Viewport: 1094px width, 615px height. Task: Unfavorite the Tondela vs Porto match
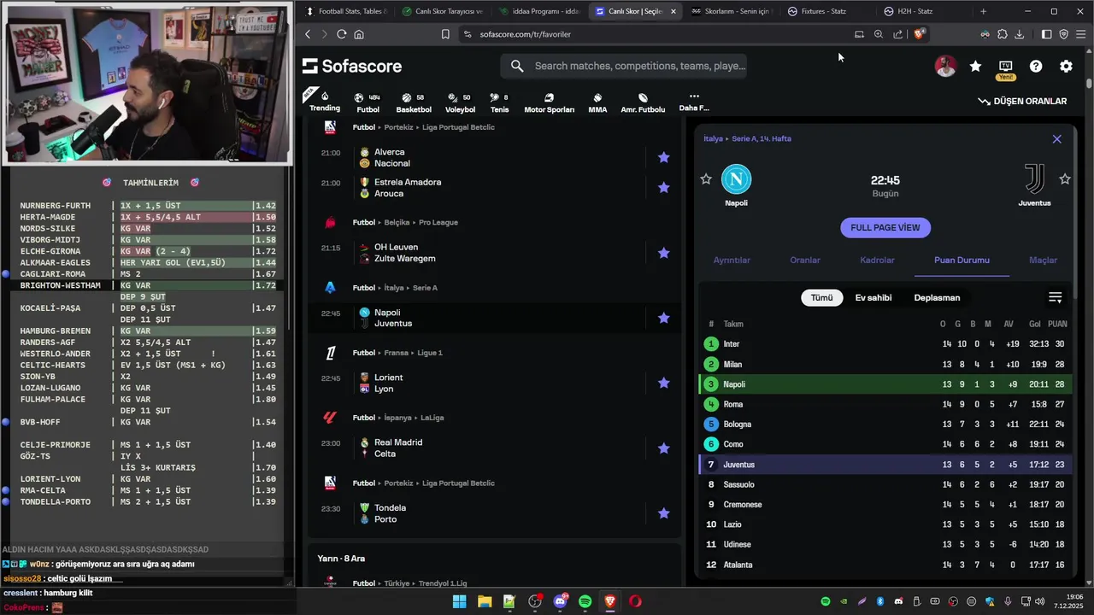[663, 513]
